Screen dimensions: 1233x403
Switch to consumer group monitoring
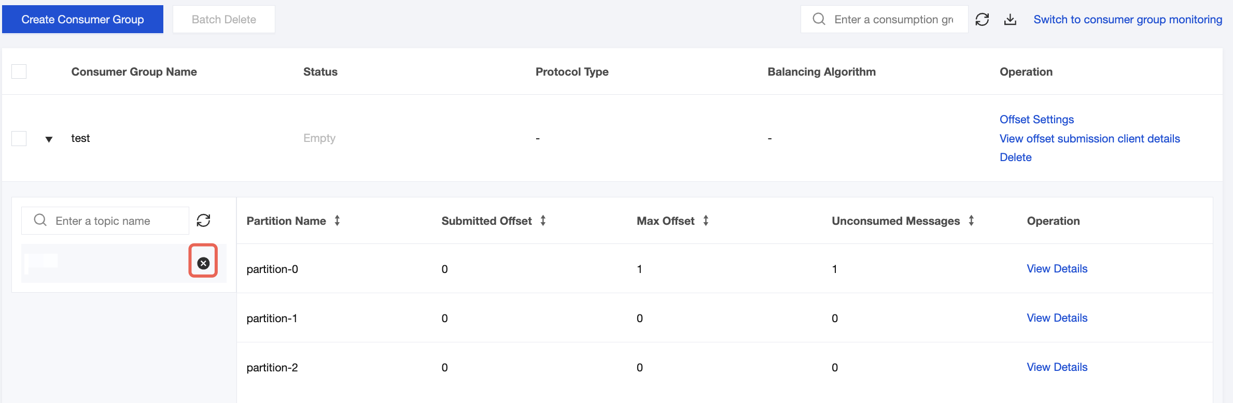(1128, 20)
